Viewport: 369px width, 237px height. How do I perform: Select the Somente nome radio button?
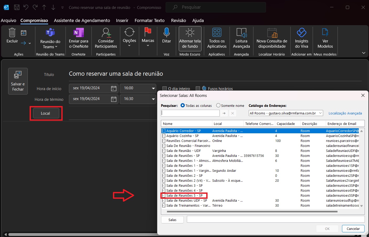pos(218,105)
